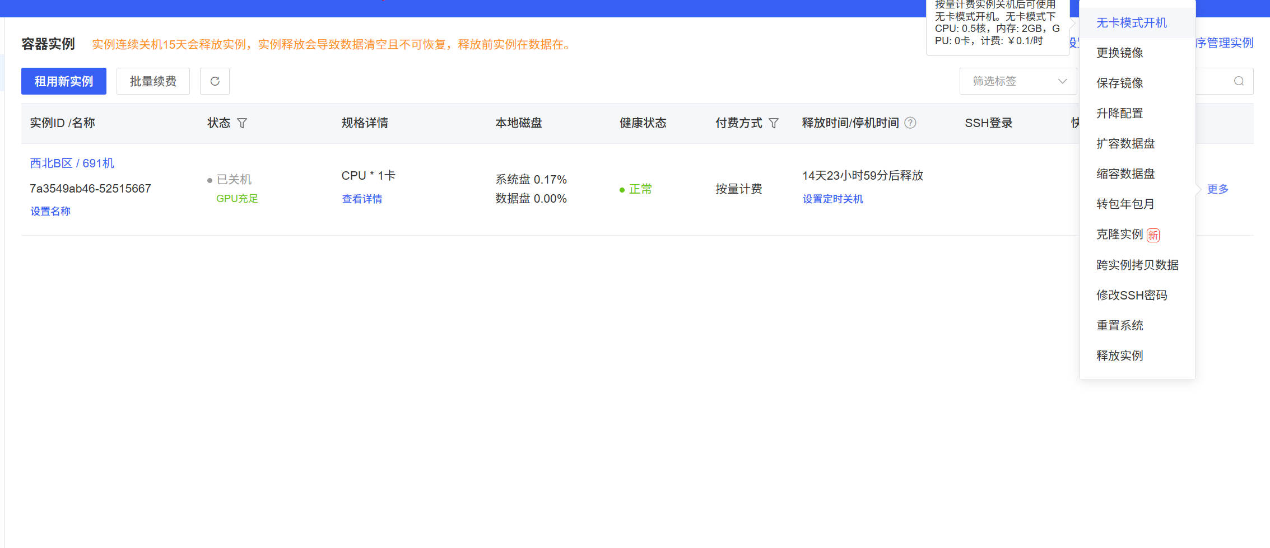
Task: Click the 规格详情 column header
Action: 365,123
